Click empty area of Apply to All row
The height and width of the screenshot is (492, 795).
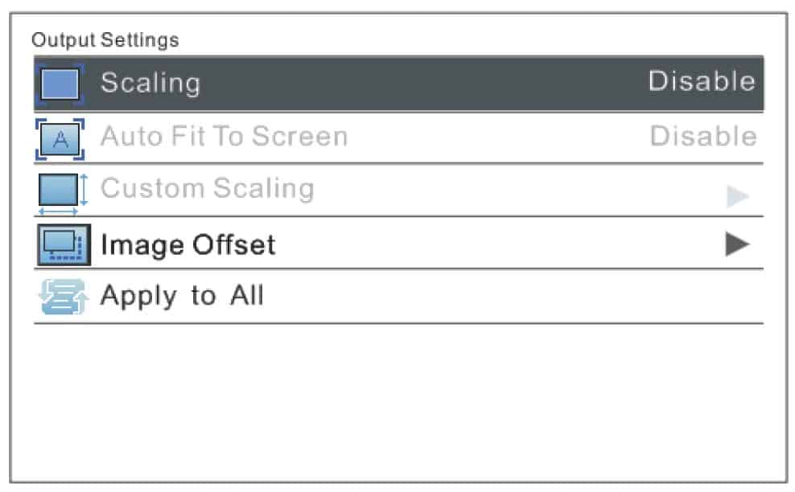[512, 297]
